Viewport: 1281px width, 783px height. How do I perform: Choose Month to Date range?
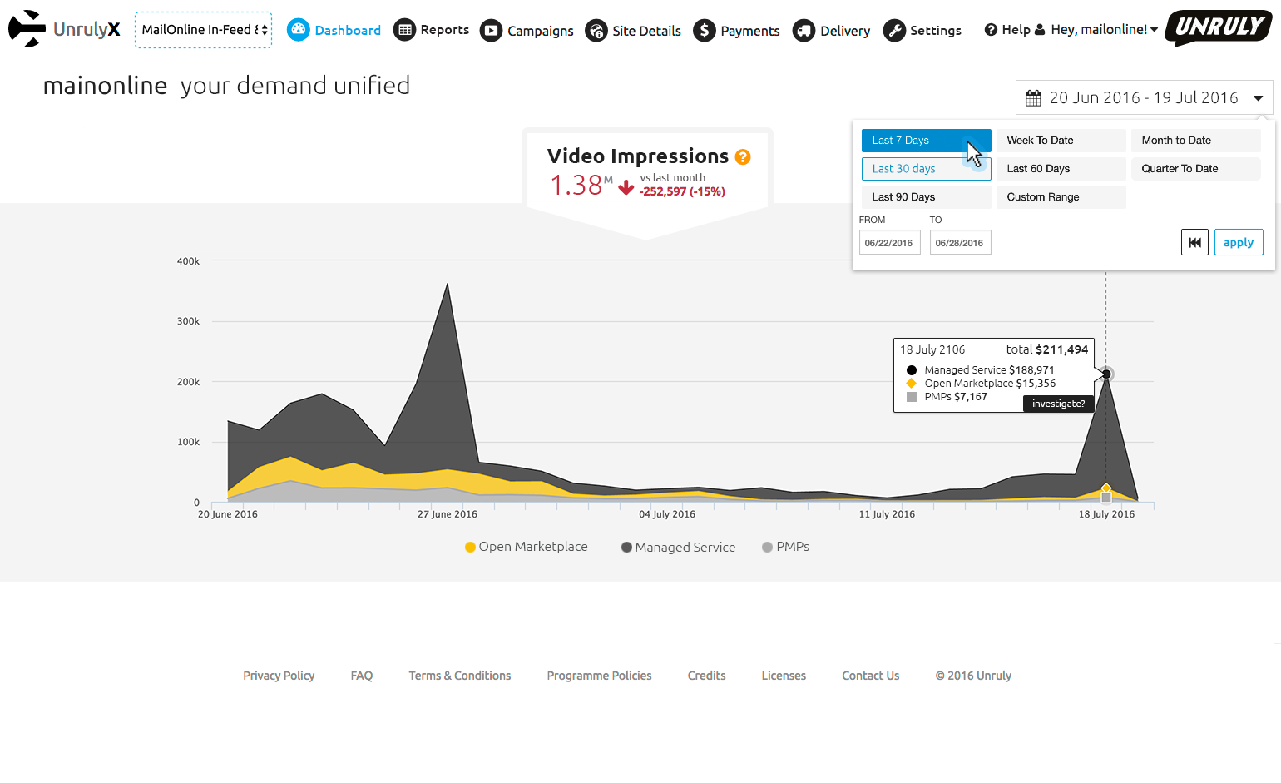coord(1195,141)
